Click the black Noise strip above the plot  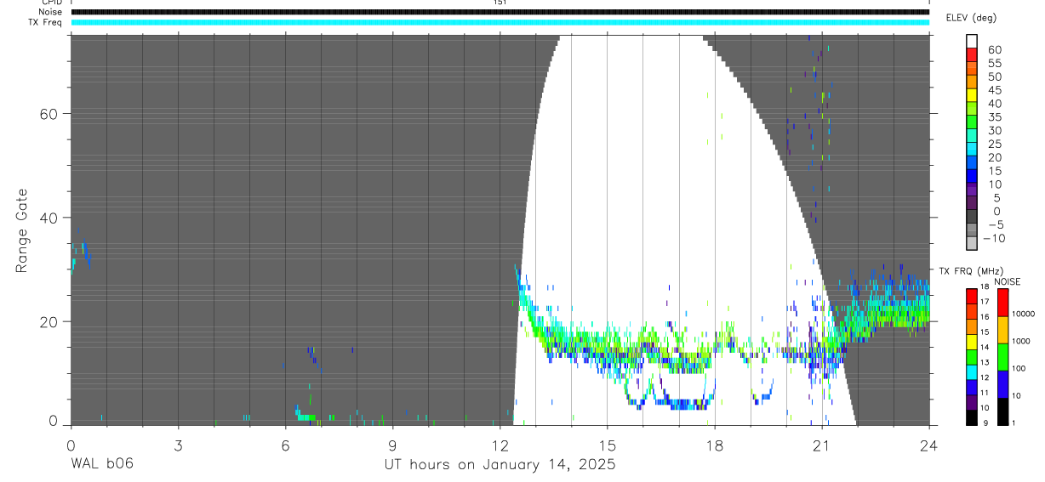(500, 12)
